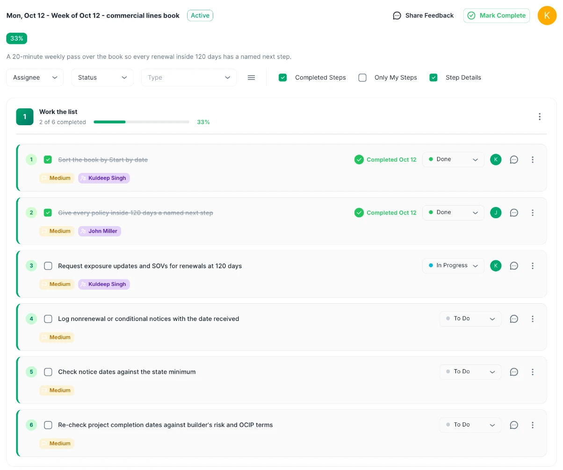This screenshot has height=470, width=563.
Task: Open comments for step 5 Check notice dates
Action: tap(514, 372)
